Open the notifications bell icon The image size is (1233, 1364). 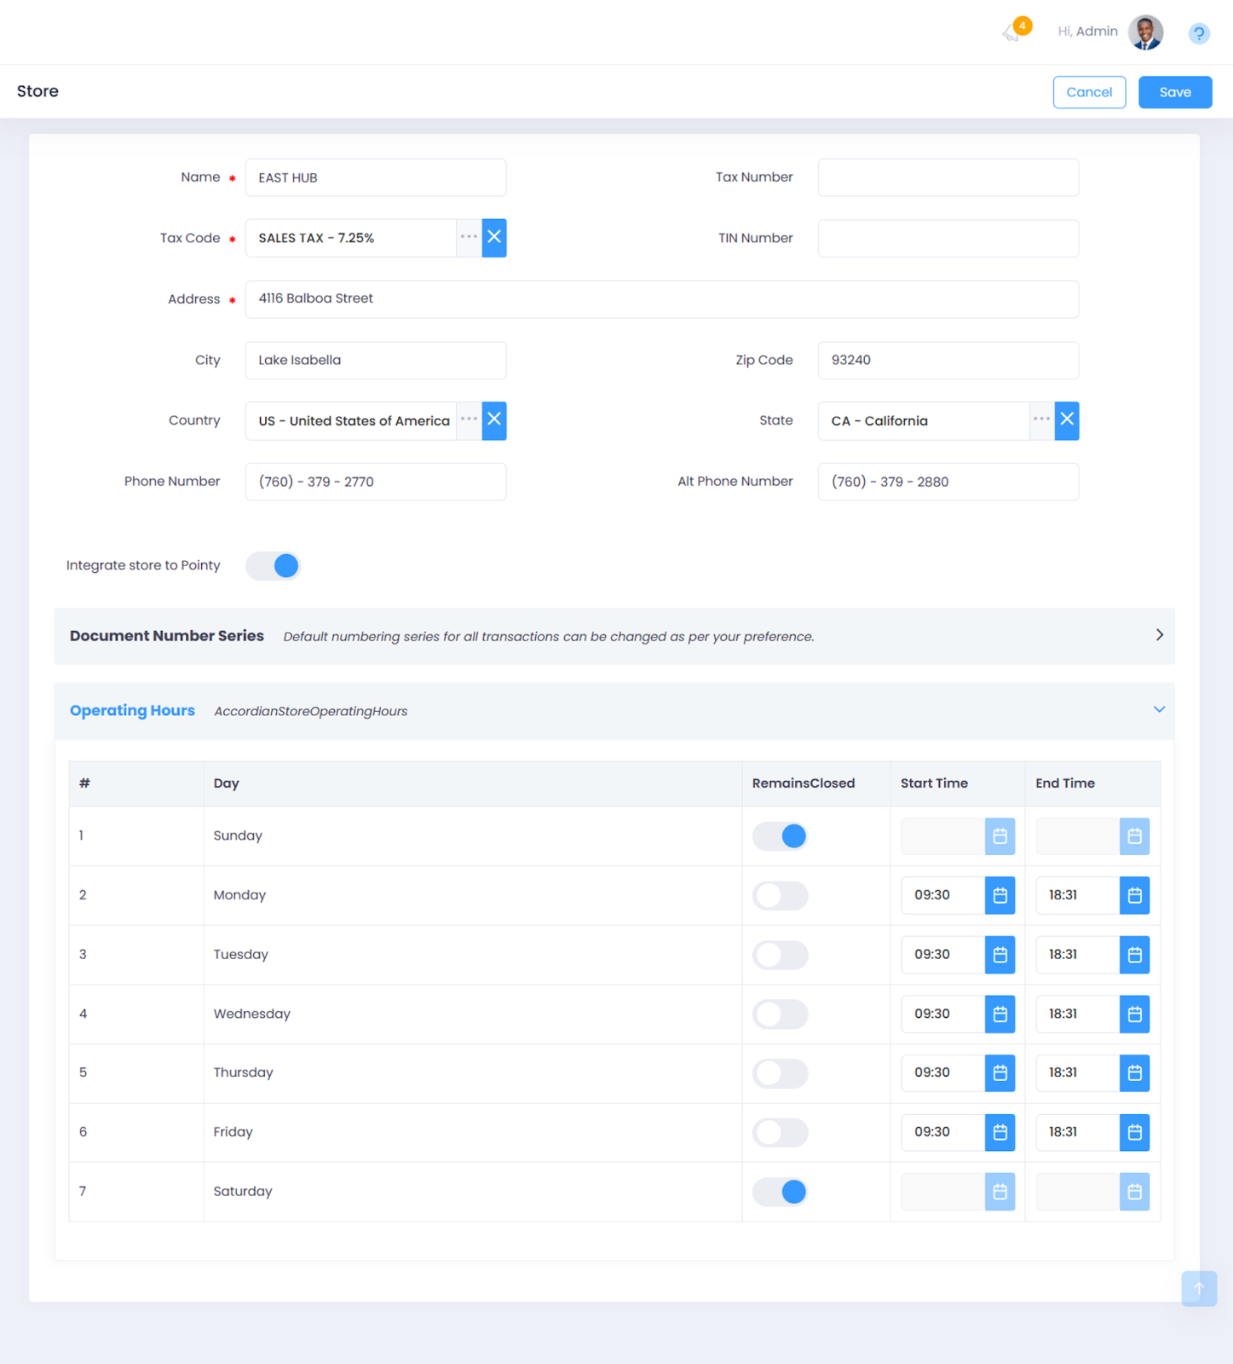tap(1012, 32)
